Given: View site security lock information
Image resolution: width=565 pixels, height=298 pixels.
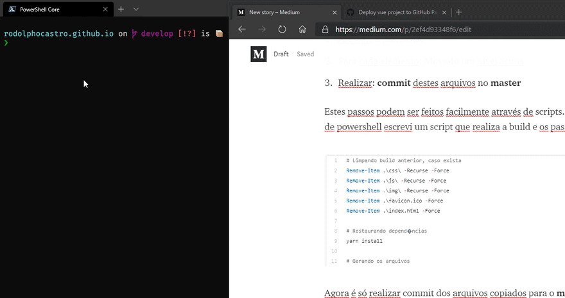Looking at the screenshot, I should tap(325, 29).
